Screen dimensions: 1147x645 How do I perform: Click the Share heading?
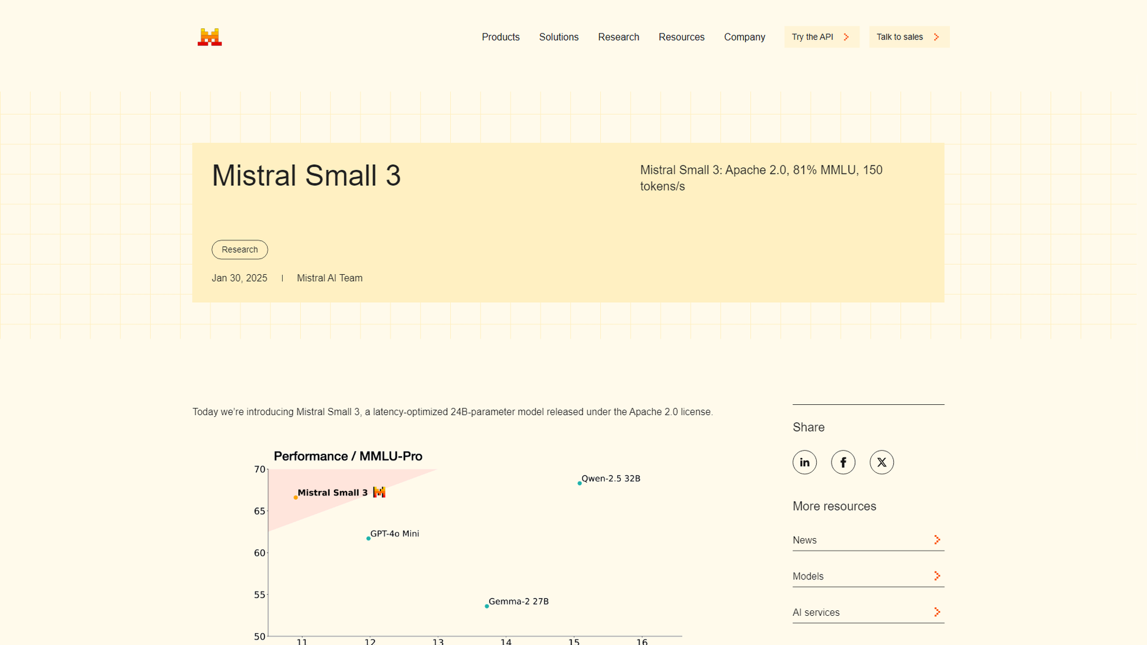[808, 427]
